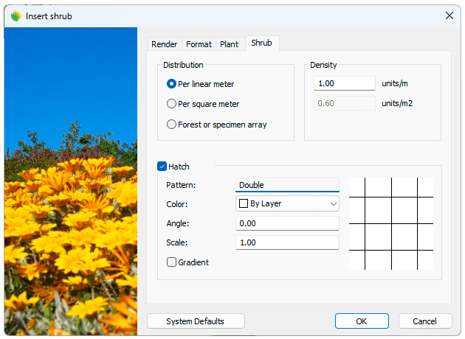465x339 pixels.
Task: Expand the Color By Layer dropdown
Action: tap(333, 203)
